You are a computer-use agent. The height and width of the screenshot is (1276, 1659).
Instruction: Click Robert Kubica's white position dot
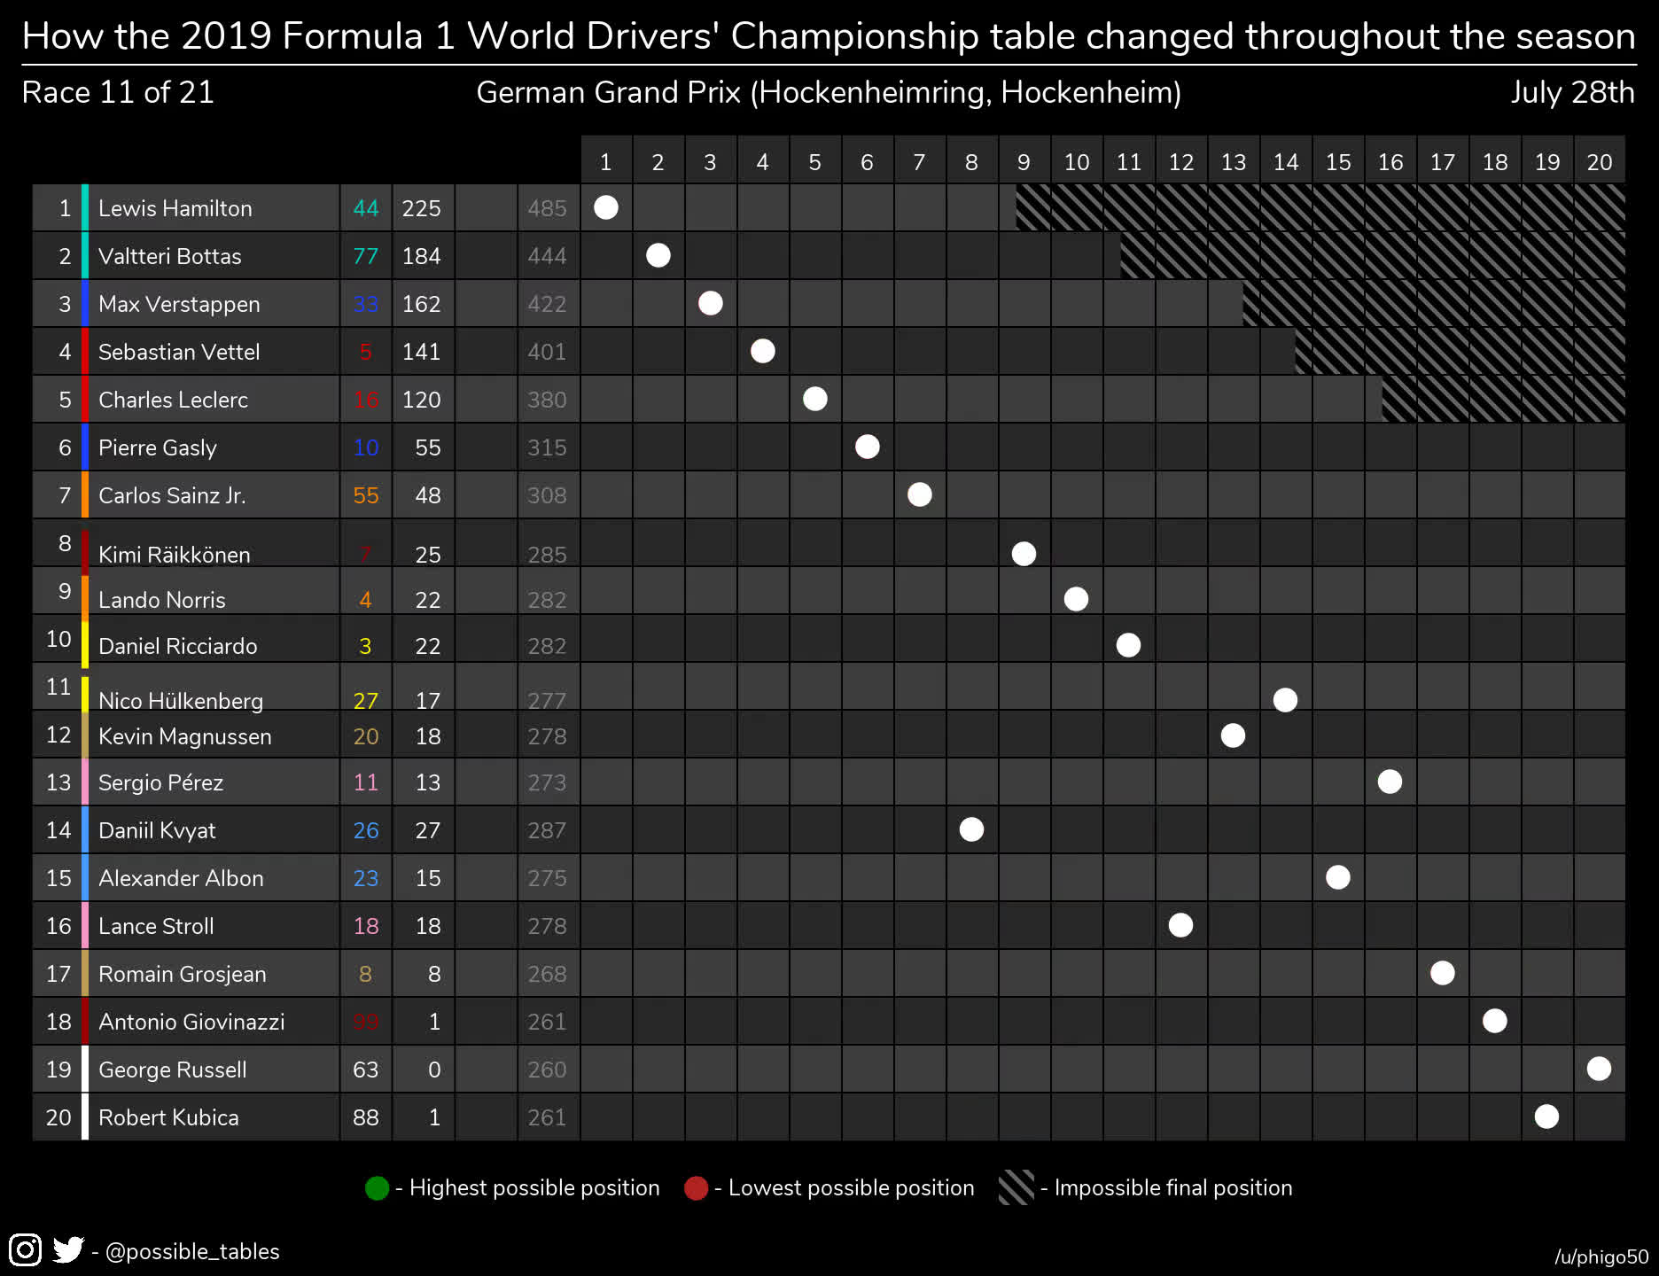pos(1546,1116)
